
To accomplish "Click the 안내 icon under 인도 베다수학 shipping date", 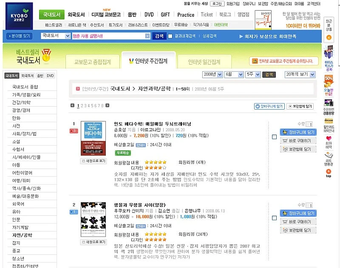I will coord(141,145).
